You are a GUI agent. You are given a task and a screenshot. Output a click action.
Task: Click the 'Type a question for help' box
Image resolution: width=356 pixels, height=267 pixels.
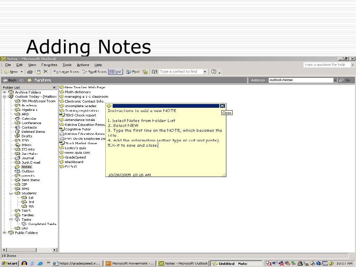pyautogui.click(x=327, y=65)
